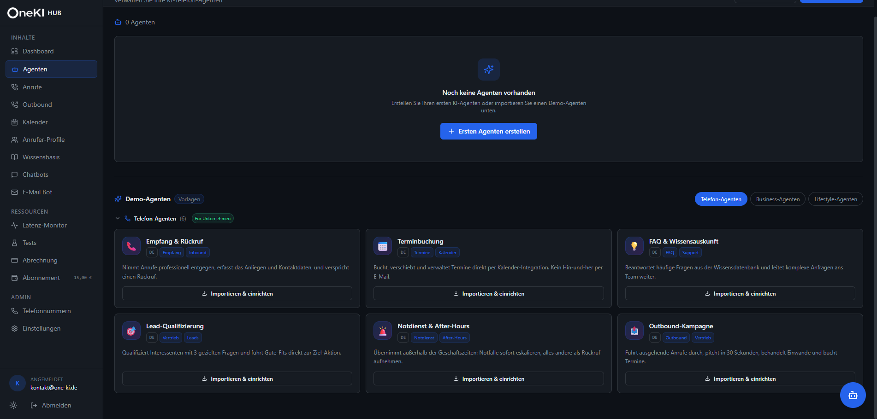The width and height of the screenshot is (877, 419).
Task: Click the Wissensbasis book icon
Action: click(x=14, y=157)
